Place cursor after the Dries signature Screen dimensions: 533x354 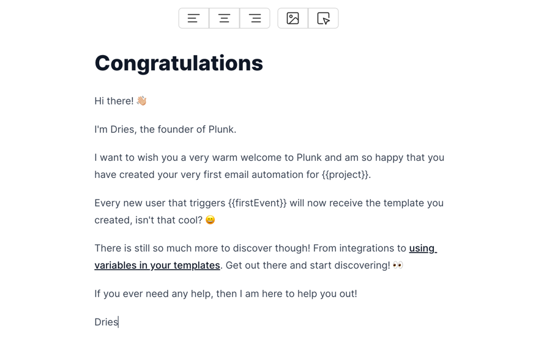point(120,322)
